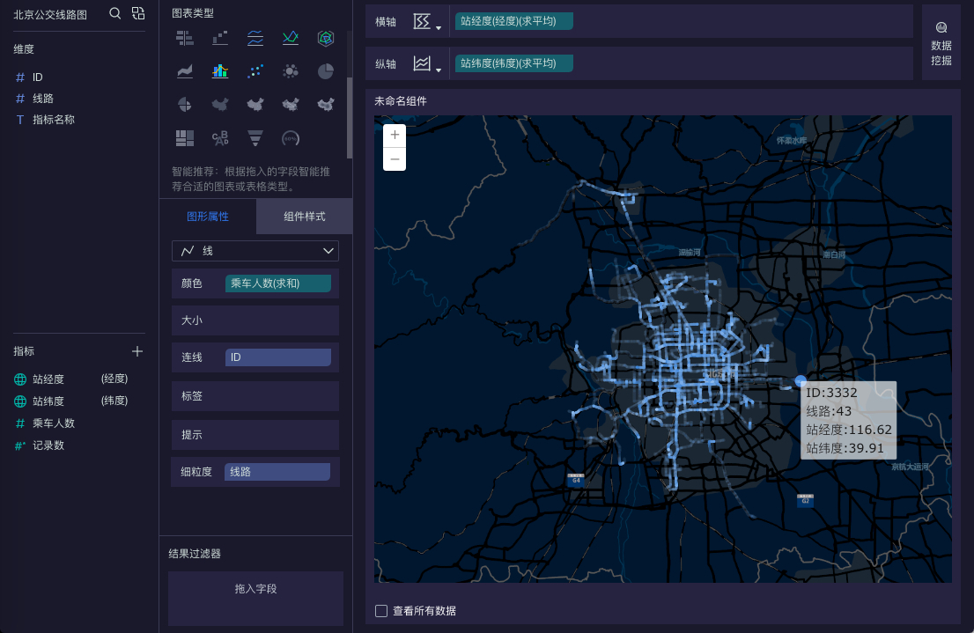Click the # icon beside 记录数

click(20, 445)
